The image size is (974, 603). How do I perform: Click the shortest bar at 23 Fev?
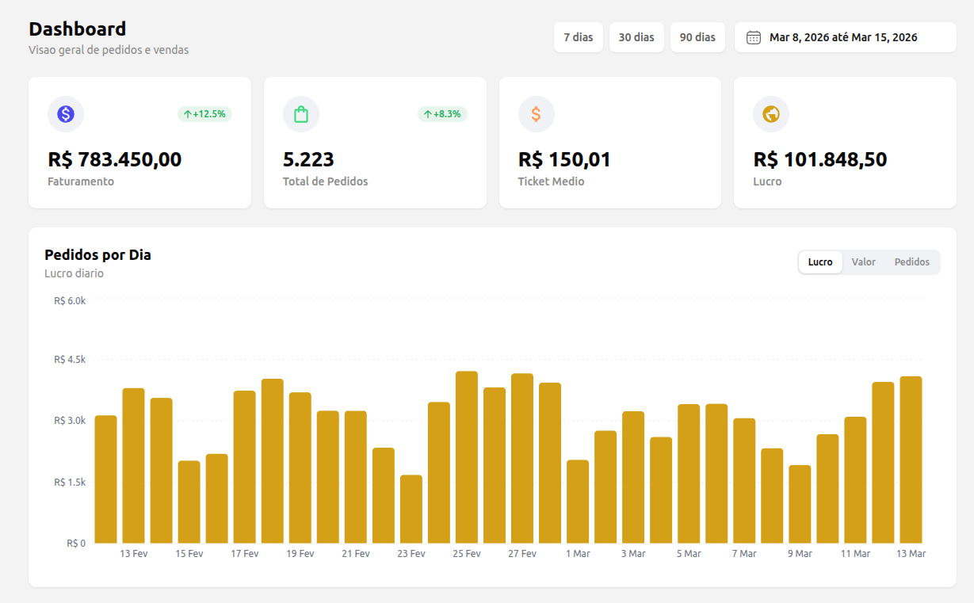point(411,509)
